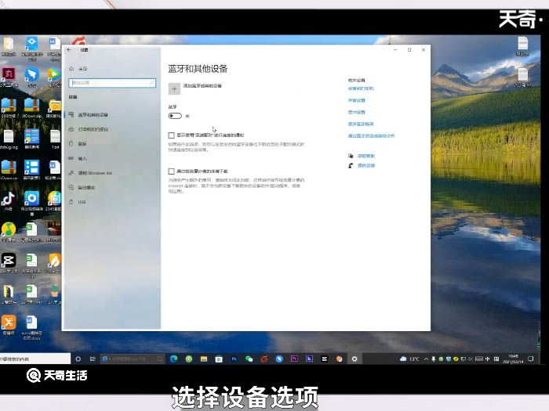Click the Get help (获取帮助) link
This screenshot has height=411, width=549.
(366, 156)
